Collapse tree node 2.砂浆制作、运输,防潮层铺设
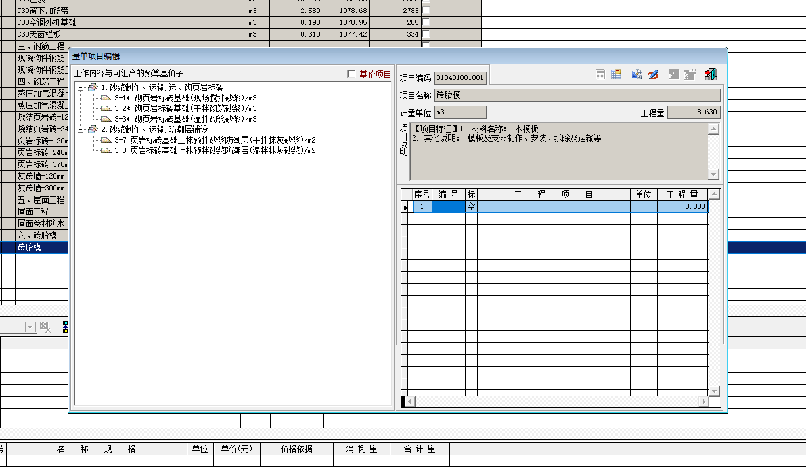Viewport: 806px width, 467px height. tap(80, 129)
